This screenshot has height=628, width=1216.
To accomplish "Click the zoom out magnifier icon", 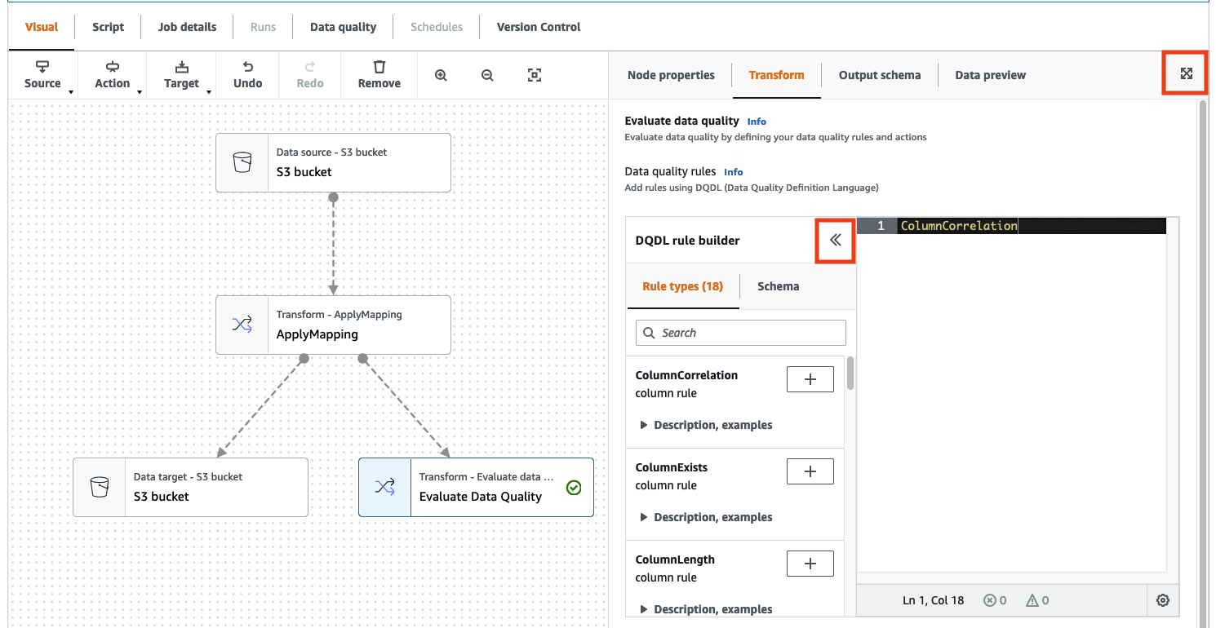I will tap(487, 75).
